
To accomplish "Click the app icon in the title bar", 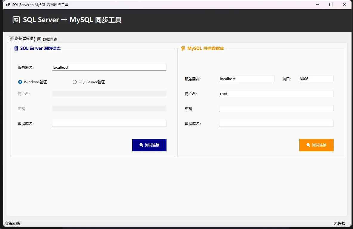I will [x=8, y=4].
